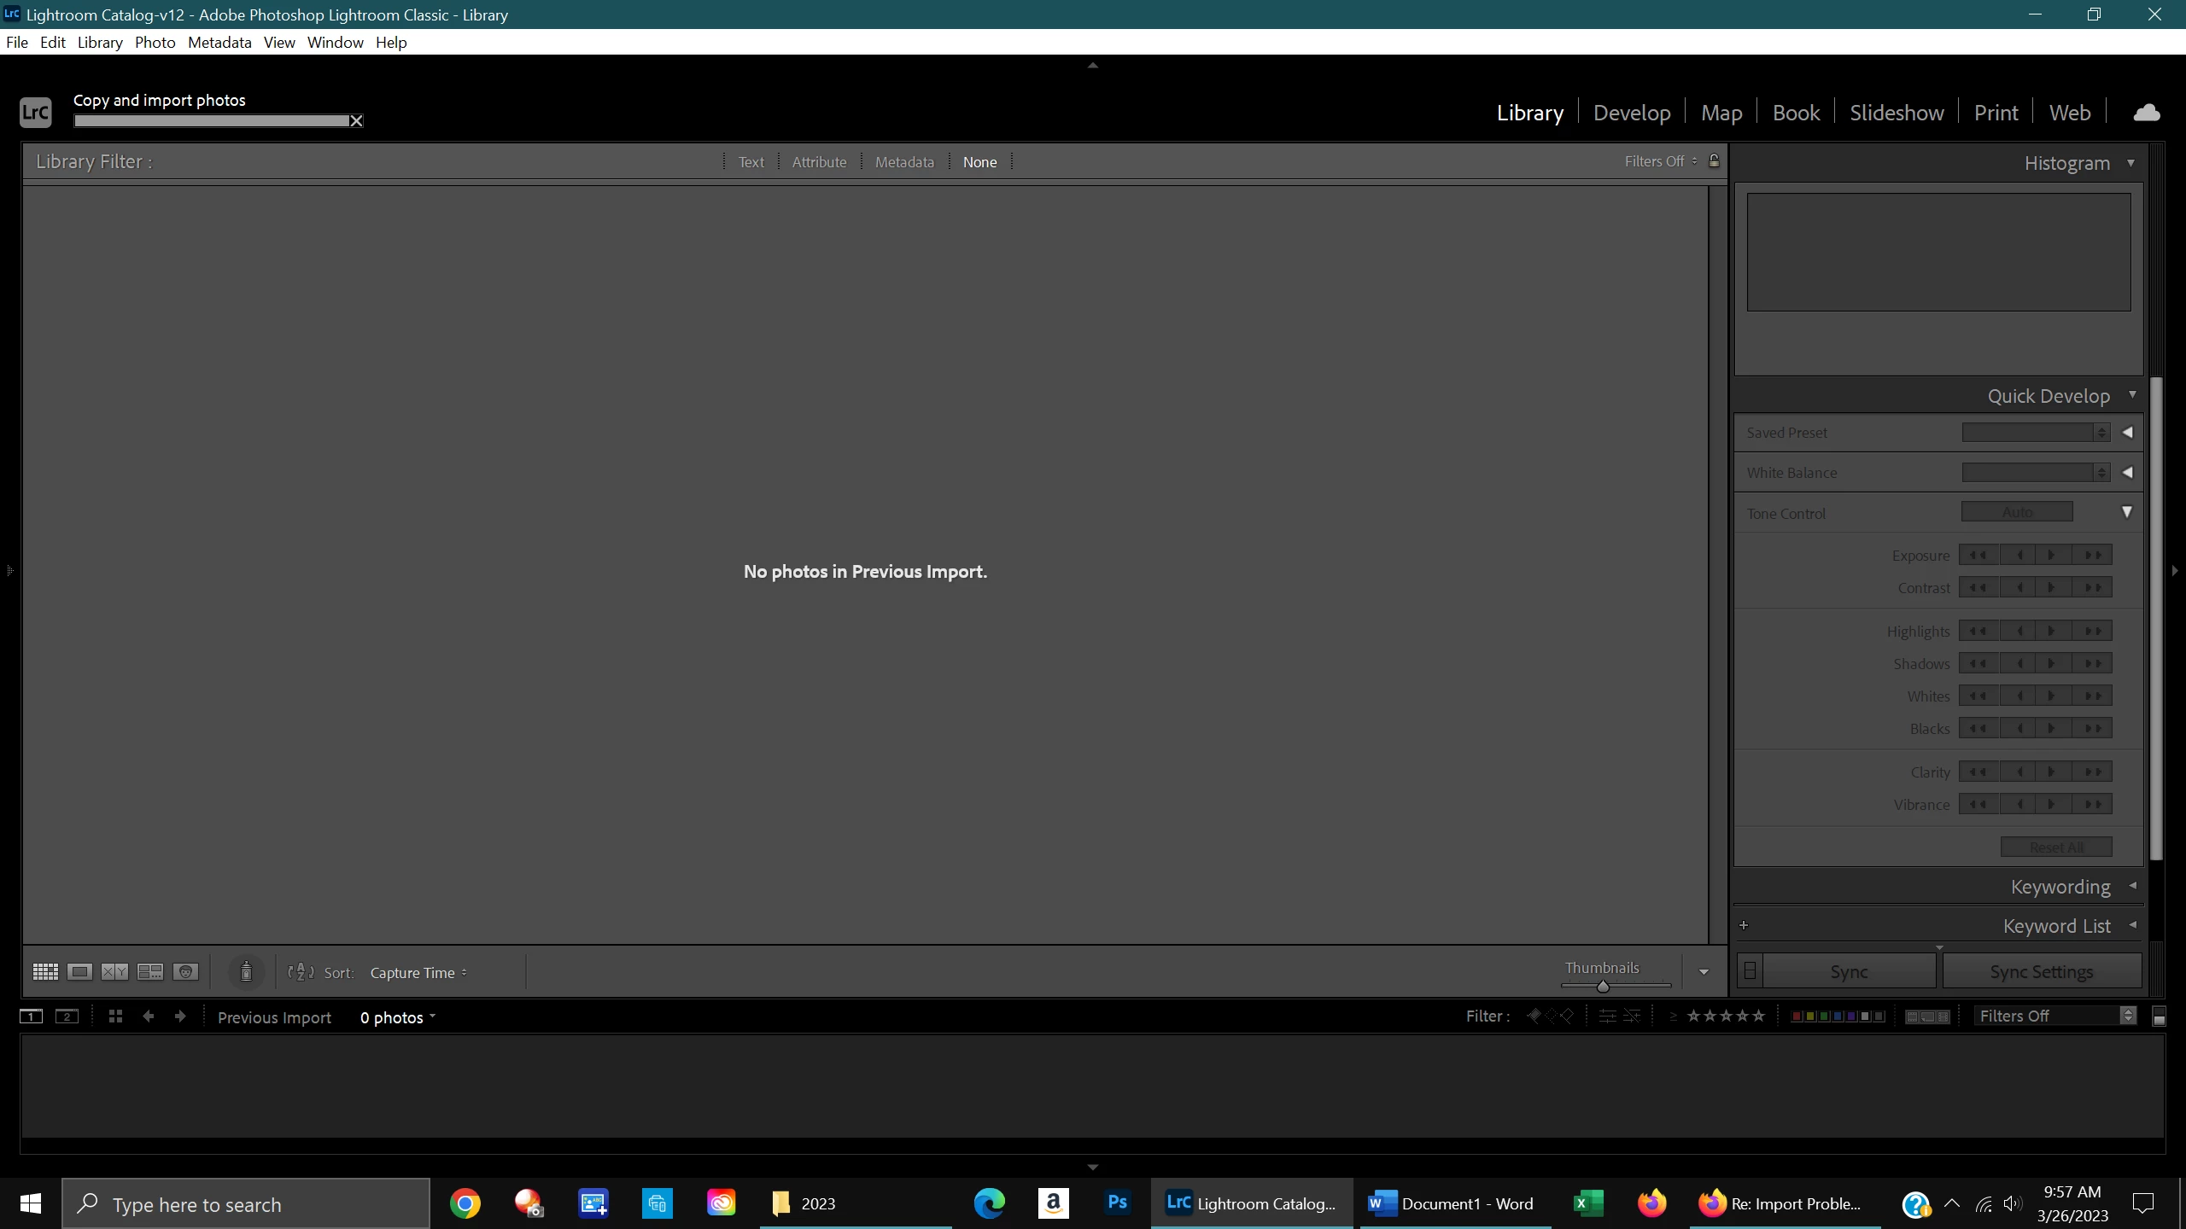Open the Capture Time sort dropdown

click(418, 973)
